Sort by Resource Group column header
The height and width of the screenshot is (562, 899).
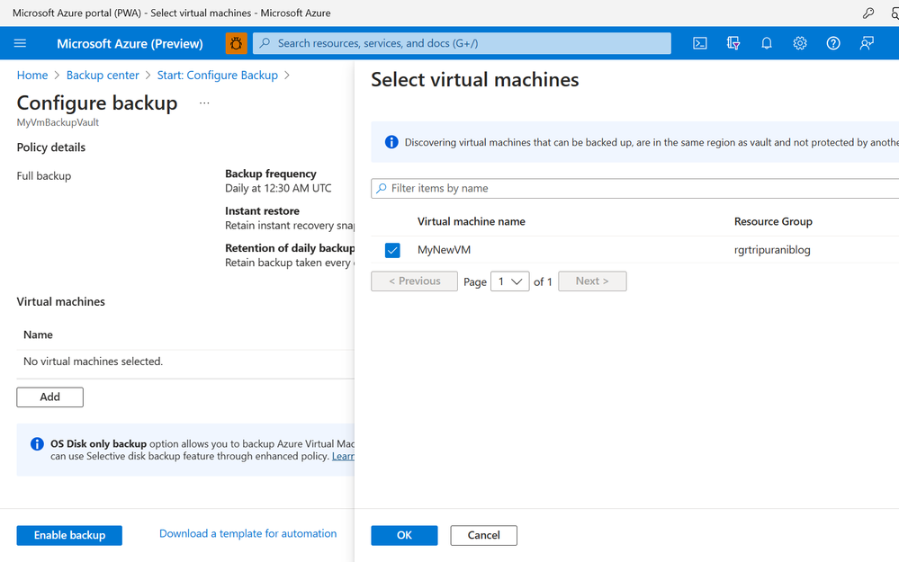tap(773, 221)
